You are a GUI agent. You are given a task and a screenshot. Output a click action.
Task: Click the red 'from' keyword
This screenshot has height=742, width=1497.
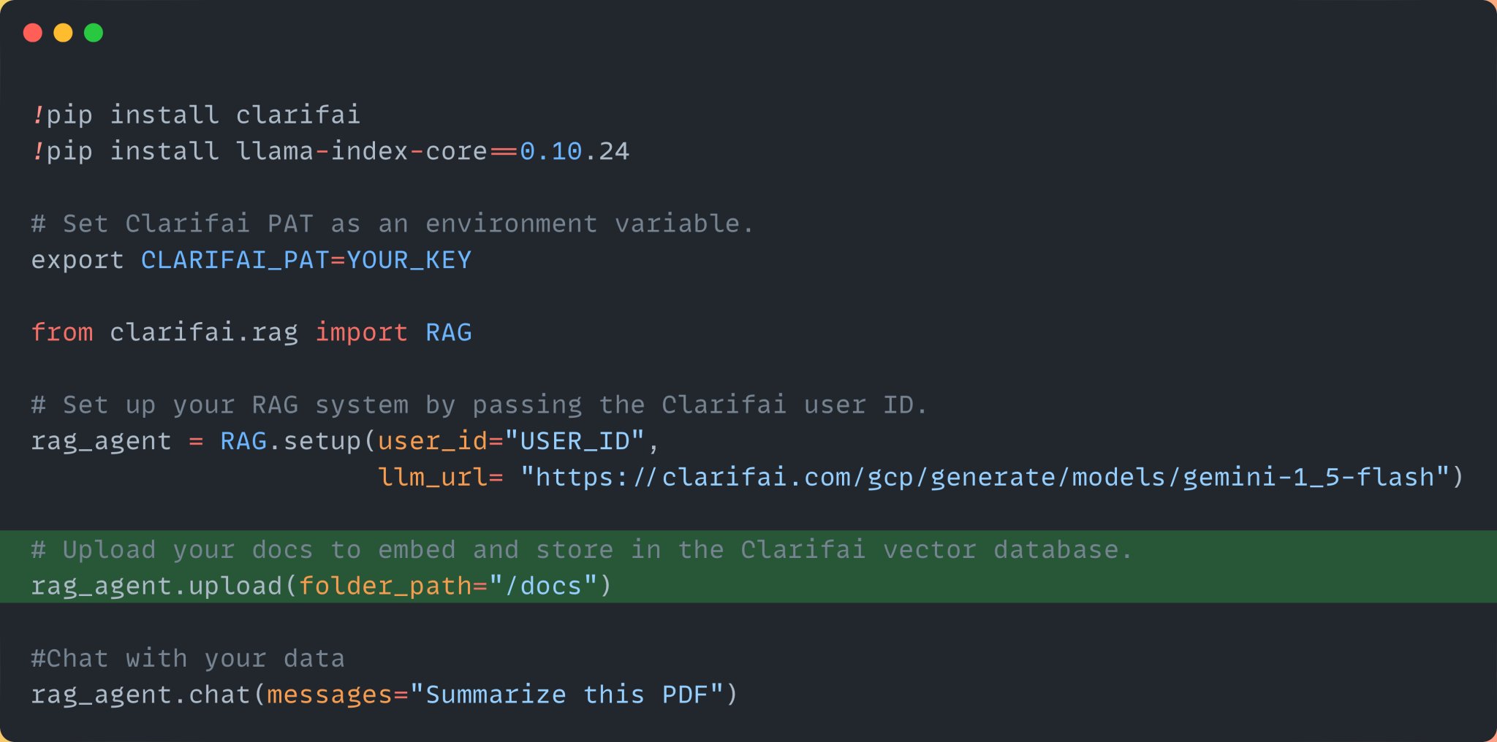click(62, 332)
